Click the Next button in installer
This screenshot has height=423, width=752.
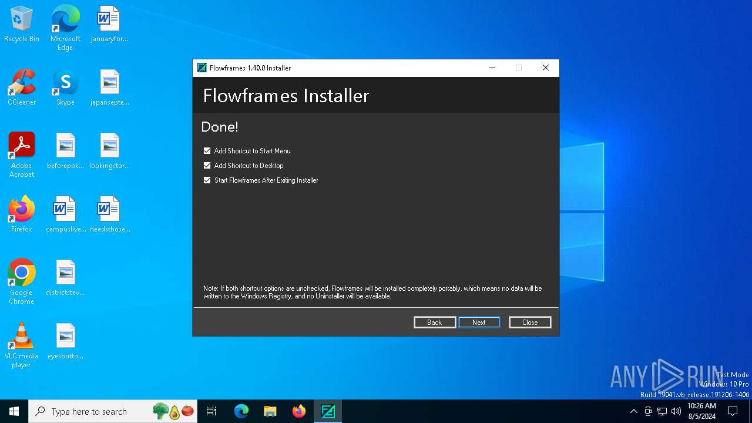pos(479,322)
